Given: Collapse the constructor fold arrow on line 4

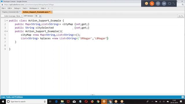Looking at the screenshot, I should click(x=7, y=31).
